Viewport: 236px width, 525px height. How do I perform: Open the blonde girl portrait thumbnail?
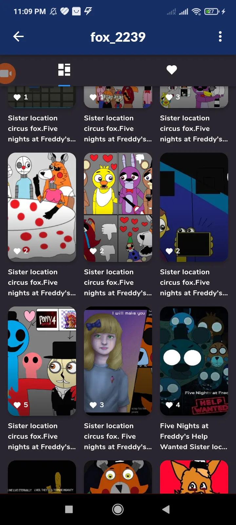click(x=118, y=361)
